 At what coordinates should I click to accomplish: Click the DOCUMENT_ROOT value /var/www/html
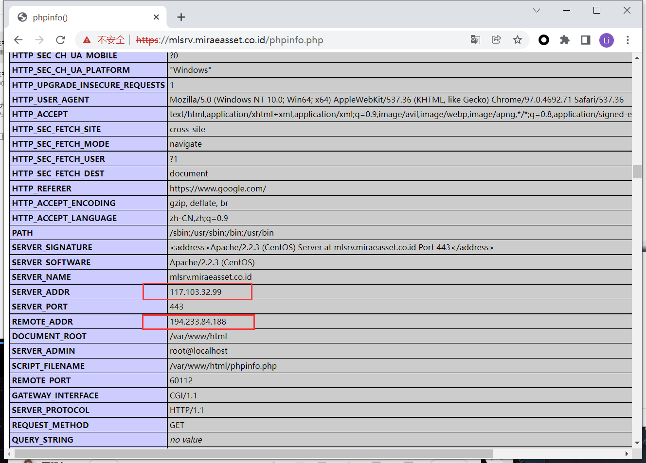click(198, 336)
